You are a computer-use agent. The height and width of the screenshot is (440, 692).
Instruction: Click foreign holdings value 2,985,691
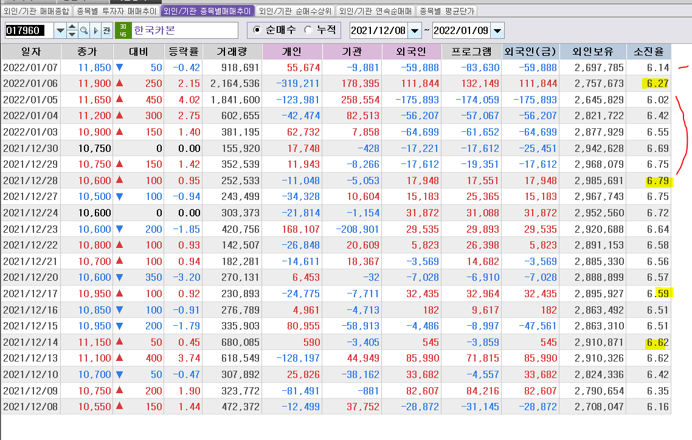tap(599, 180)
